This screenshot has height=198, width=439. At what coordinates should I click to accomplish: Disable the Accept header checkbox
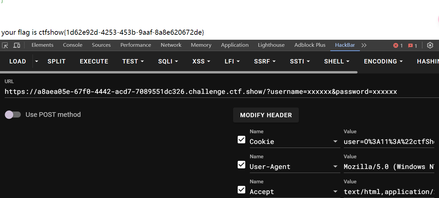tap(241, 190)
